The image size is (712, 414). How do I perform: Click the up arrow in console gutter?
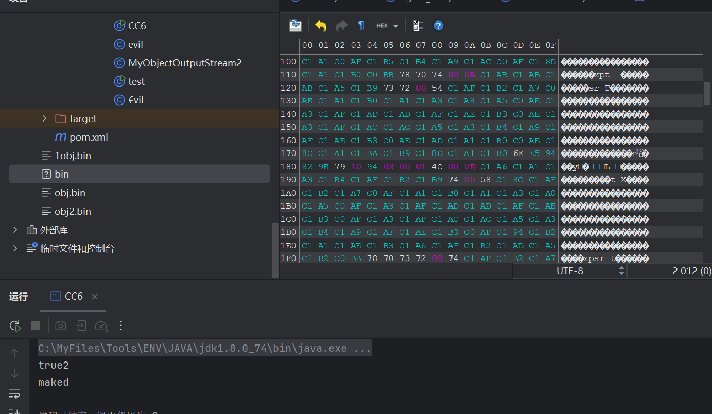14,353
